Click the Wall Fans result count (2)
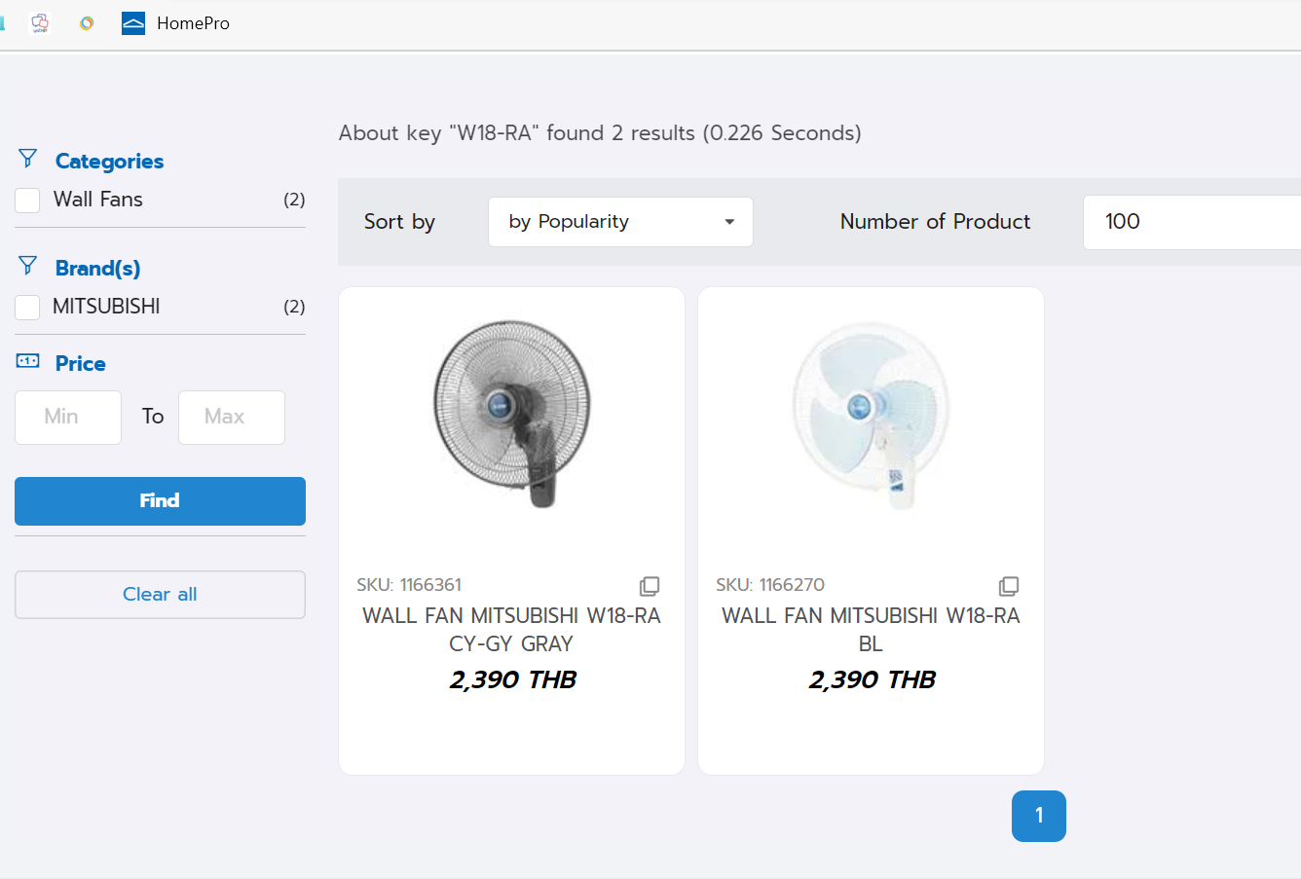Screen dimensions: 1301x879 pos(294,200)
